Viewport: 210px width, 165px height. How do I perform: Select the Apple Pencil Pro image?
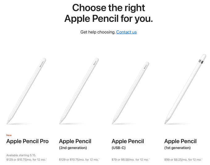[x=27, y=91]
